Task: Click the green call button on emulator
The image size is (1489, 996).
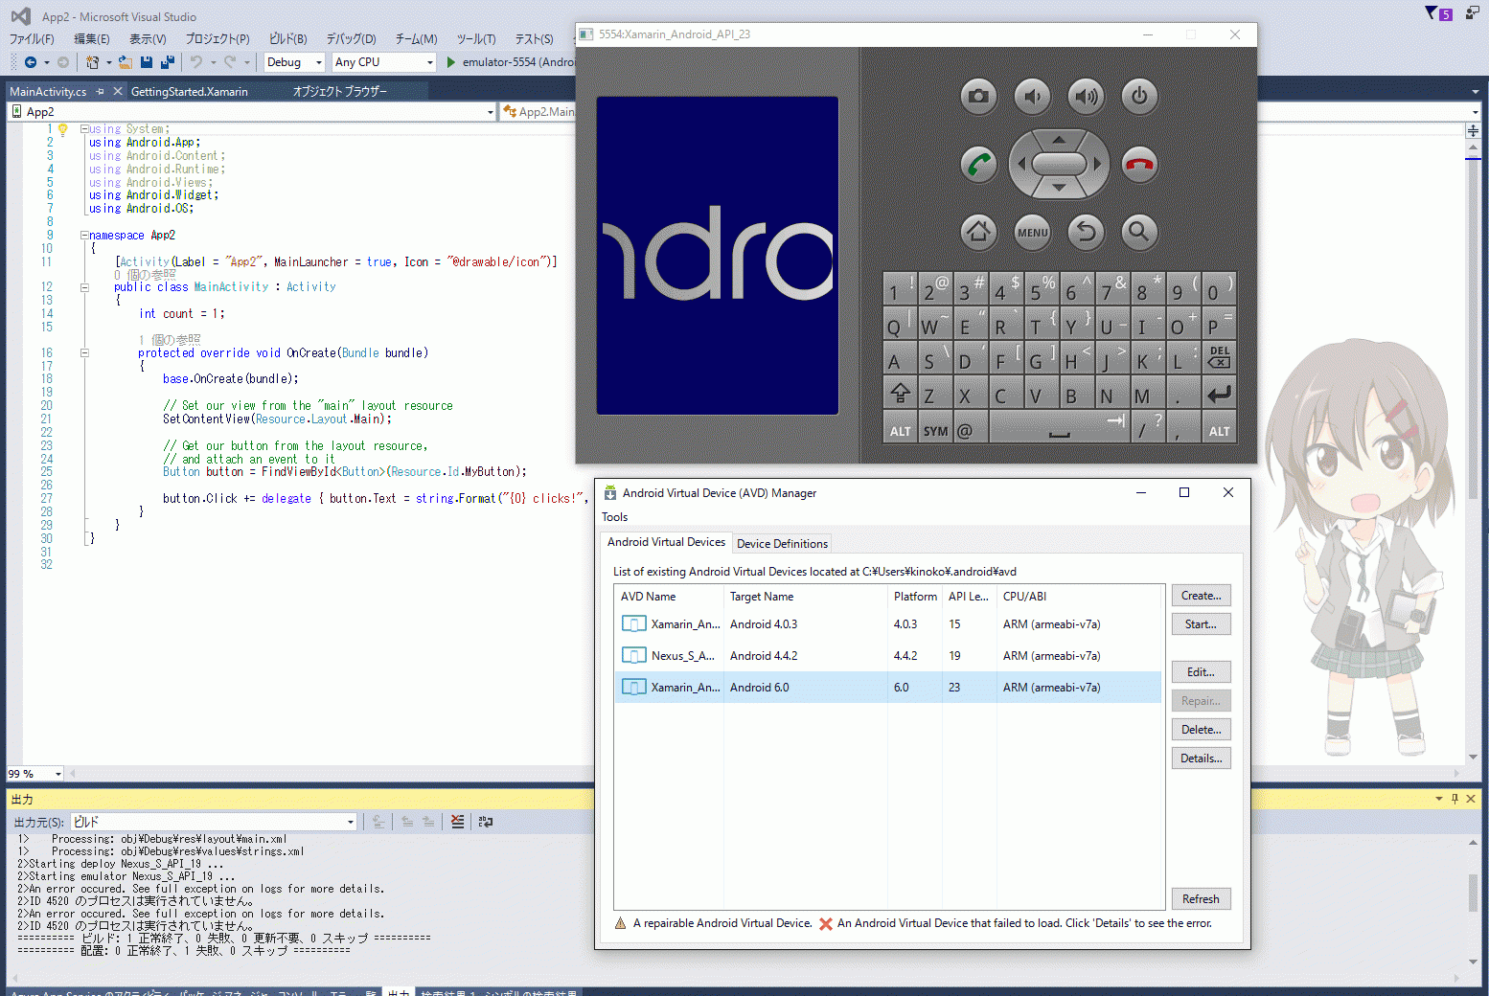Action: pos(977,165)
